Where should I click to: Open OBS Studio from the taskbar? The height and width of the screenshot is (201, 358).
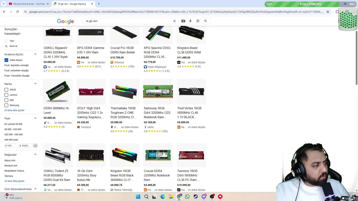pyautogui.click(x=212, y=197)
